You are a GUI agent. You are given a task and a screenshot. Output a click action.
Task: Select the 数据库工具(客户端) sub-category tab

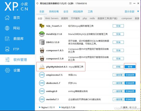(107, 18)
